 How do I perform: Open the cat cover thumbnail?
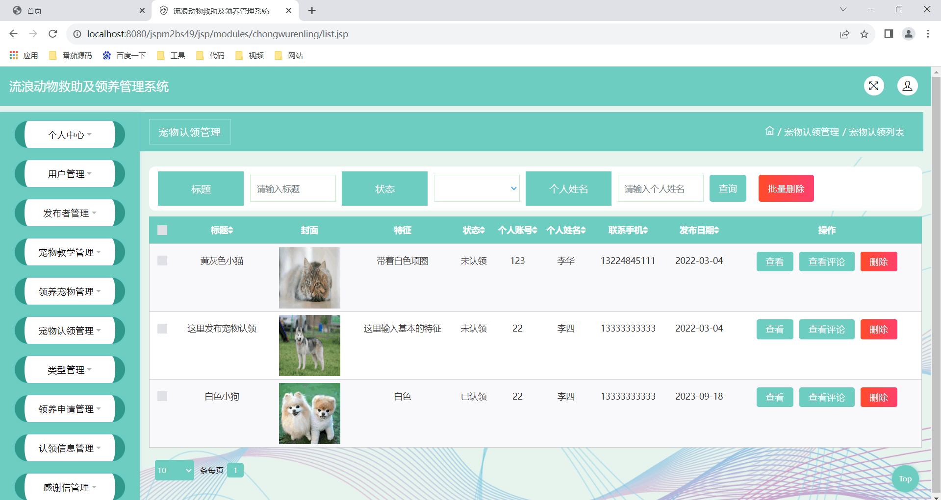pyautogui.click(x=309, y=278)
